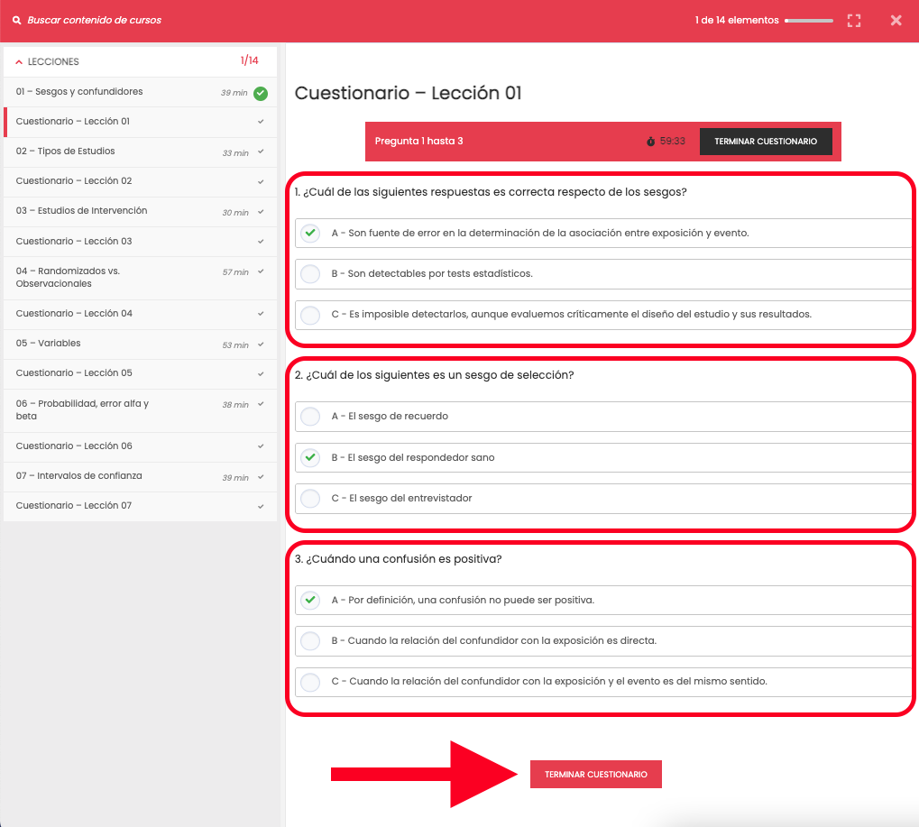Go to Cuestionario – Lección 03
This screenshot has width=919, height=827.
click(x=74, y=242)
